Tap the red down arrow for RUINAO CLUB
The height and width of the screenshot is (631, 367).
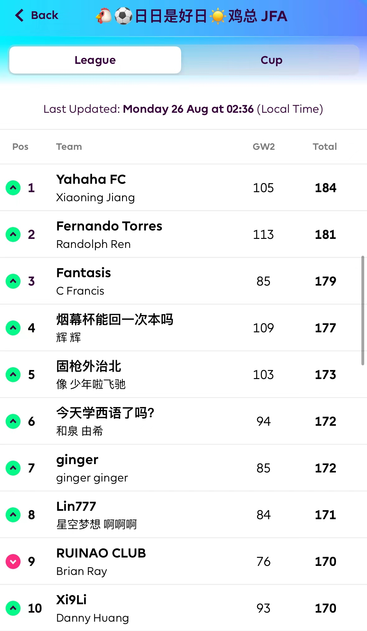click(x=13, y=562)
